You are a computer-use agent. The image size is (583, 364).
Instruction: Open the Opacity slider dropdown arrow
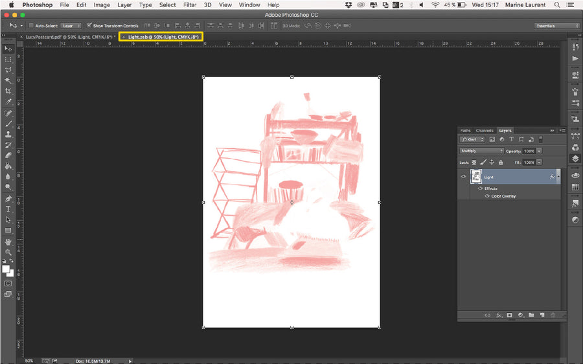pos(539,151)
